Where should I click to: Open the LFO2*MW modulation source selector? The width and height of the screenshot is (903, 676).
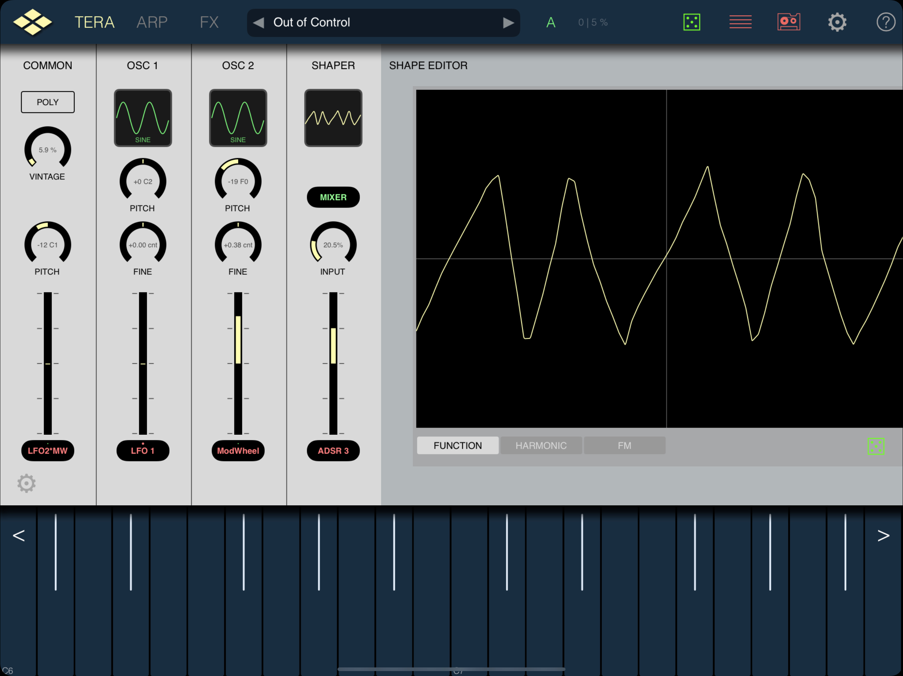click(x=48, y=451)
